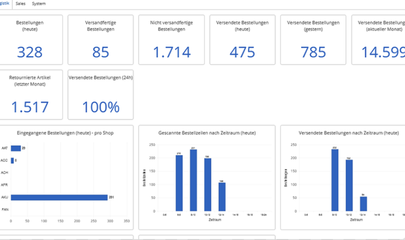Viewport: 405px width, 240px height.
Task: Click the third bar (10-12) in Gescannte Bestellzeilen
Action: [207, 185]
